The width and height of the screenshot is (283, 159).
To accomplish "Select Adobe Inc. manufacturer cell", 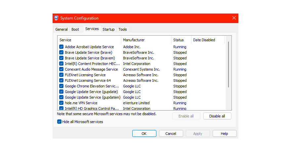I will (132, 47).
